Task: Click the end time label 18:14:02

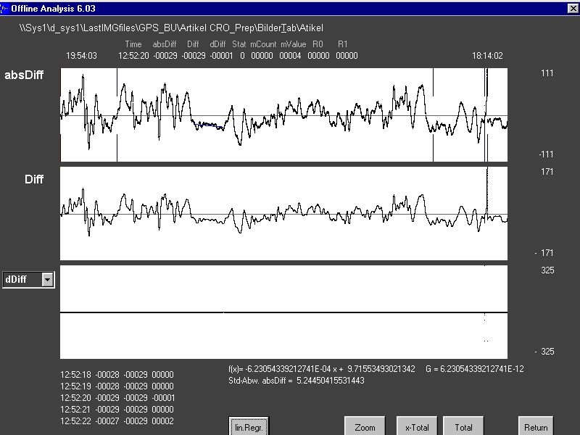Action: (487, 55)
